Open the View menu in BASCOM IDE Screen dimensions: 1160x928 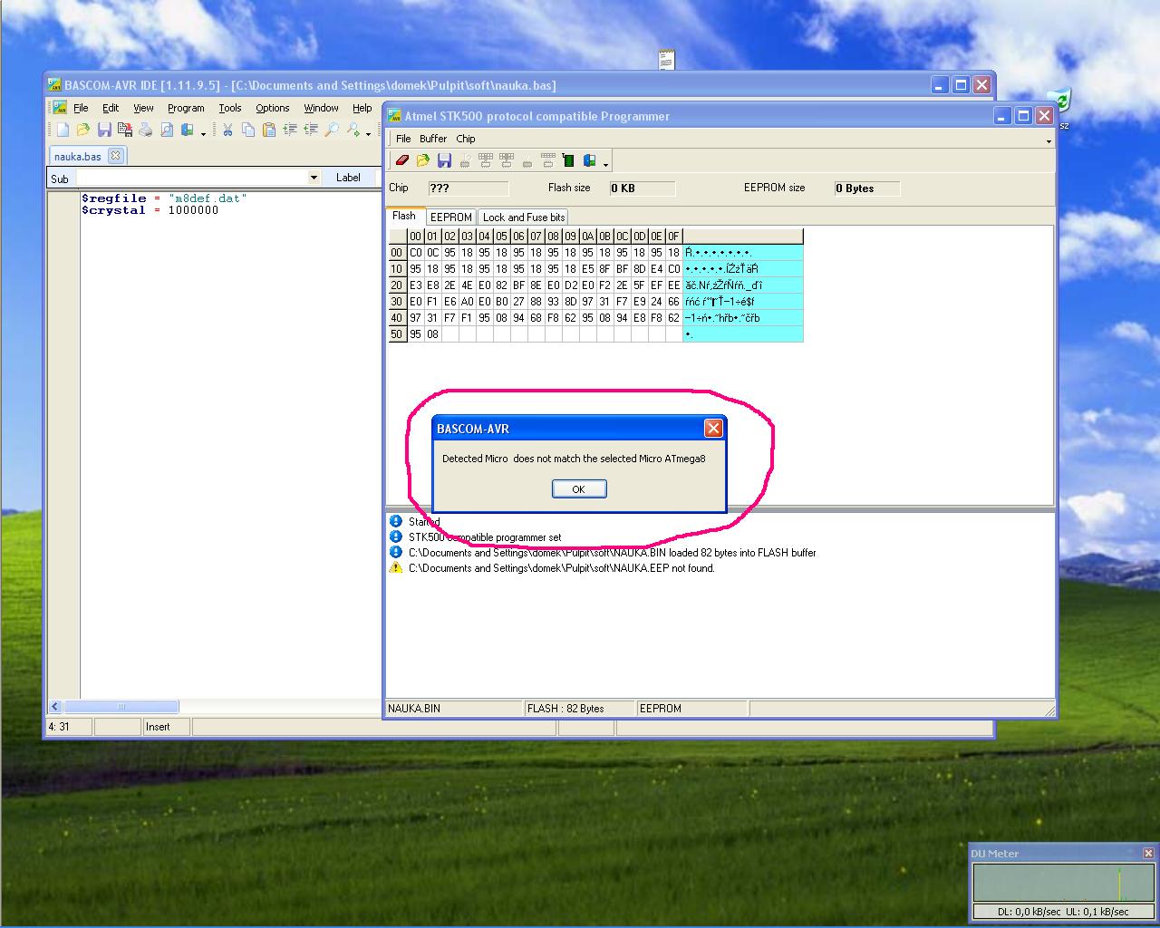coord(143,108)
